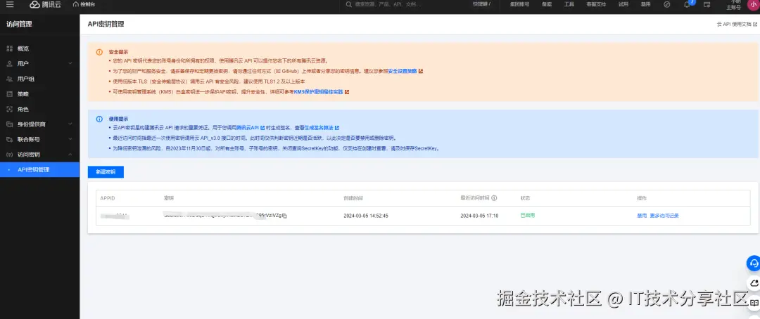Screen dimensions: 760x319
Task: Click the 已启用 status text
Action: click(527, 216)
